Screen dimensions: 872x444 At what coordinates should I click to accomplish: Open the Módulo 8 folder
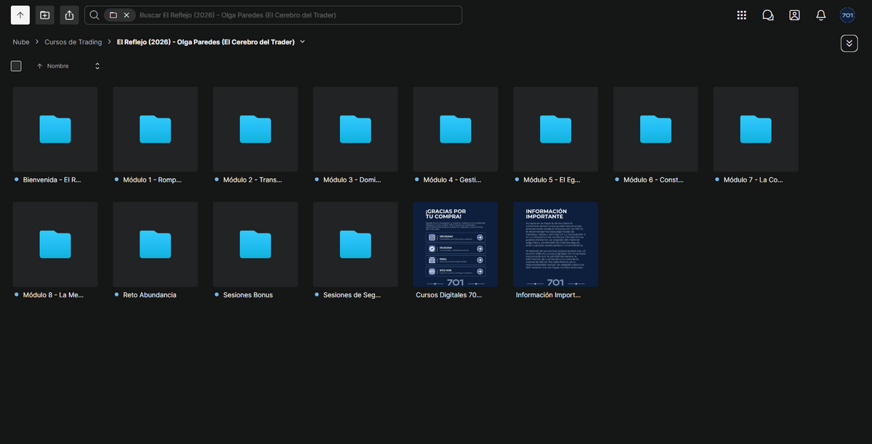[55, 244]
